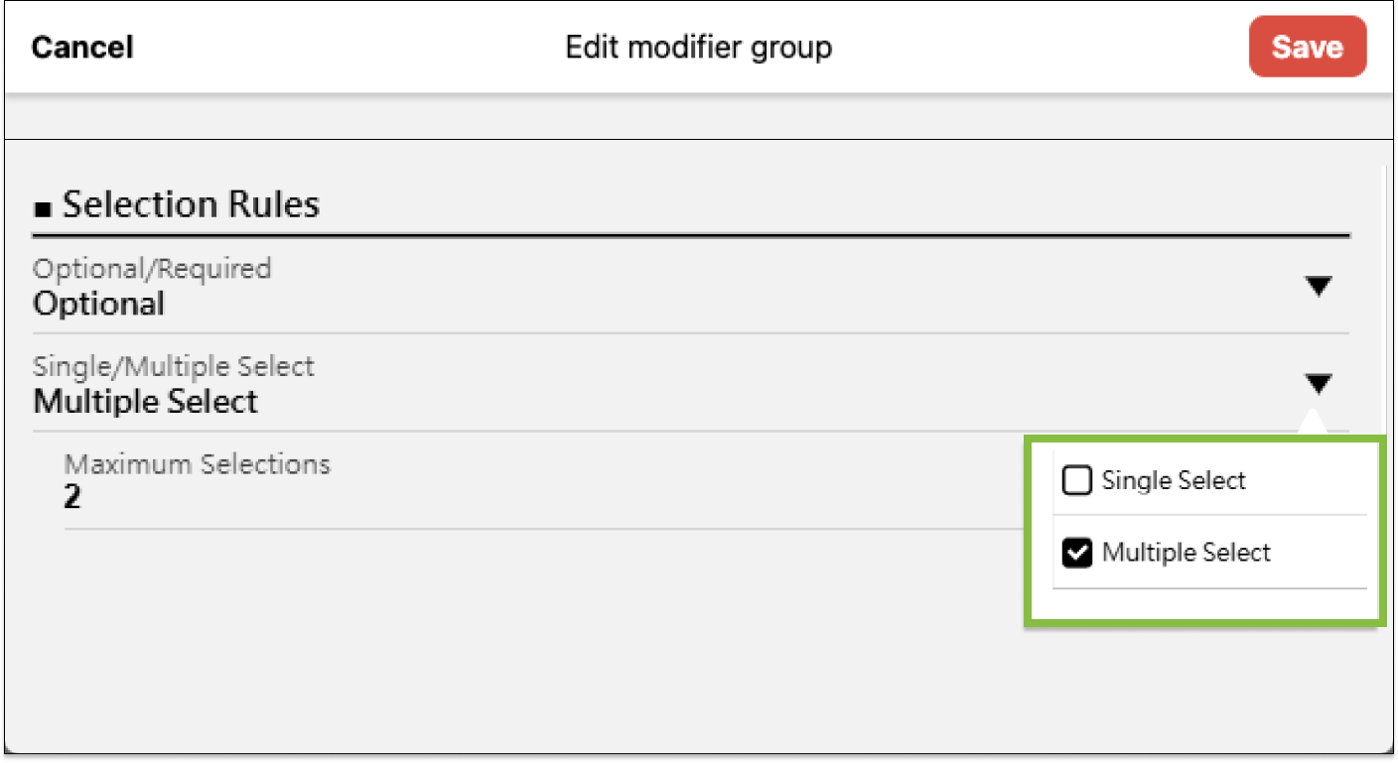Click the Maximum Selections field label
1398x763 pixels.
[x=197, y=463]
